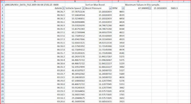This screenshot has width=191, height=104.
Task: Select the RPM value 4603 cell
Action: pyautogui.click(x=118, y=12)
